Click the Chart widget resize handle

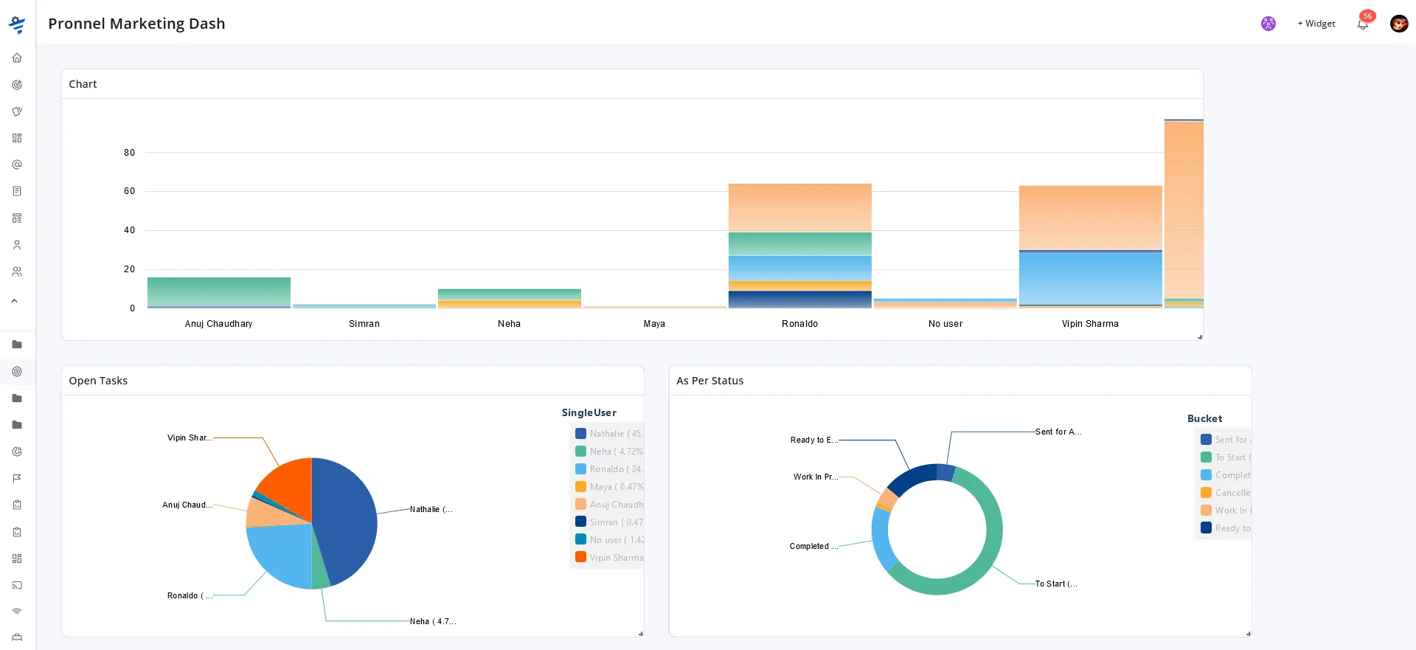click(x=1200, y=337)
